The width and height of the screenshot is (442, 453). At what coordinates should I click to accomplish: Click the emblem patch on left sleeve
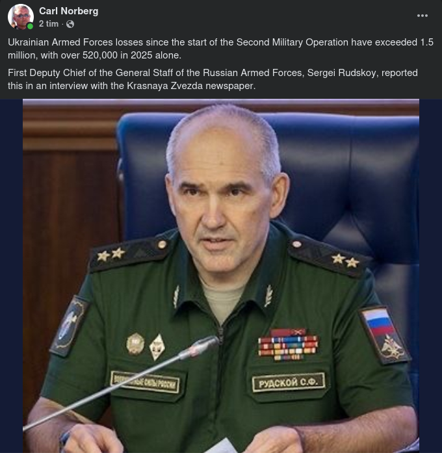click(x=70, y=326)
